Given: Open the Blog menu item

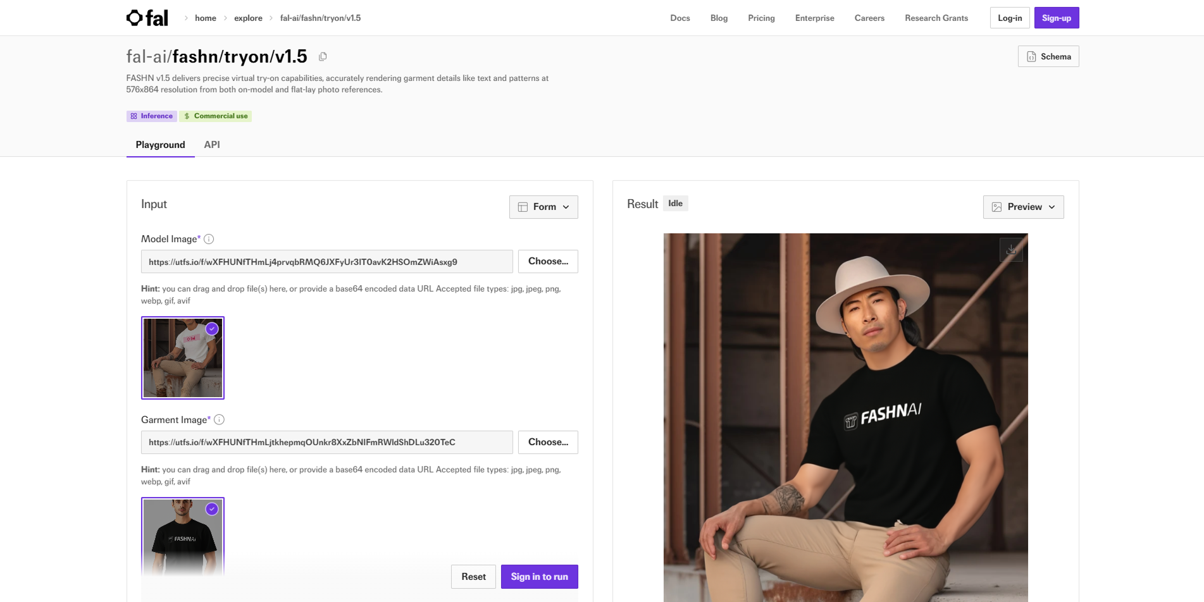Looking at the screenshot, I should point(719,18).
